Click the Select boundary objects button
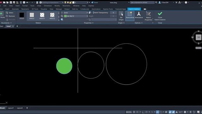Image resolution: width=202 pixels, height=114 pixels. tap(9, 13)
